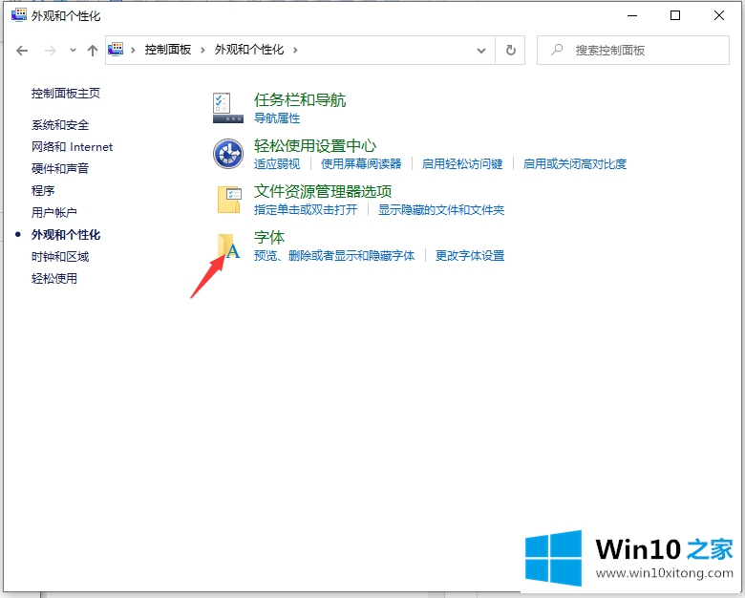Click 更改字体设置 link

[x=470, y=256]
